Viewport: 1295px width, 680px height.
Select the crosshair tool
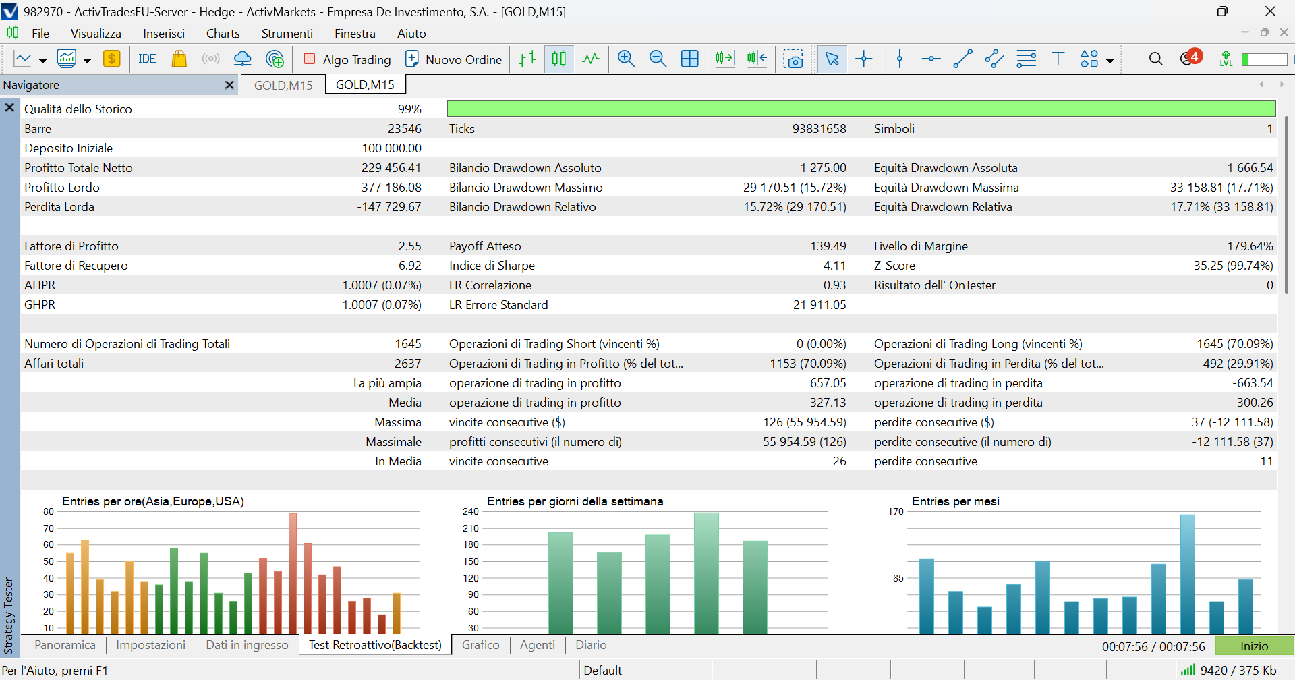(x=864, y=59)
